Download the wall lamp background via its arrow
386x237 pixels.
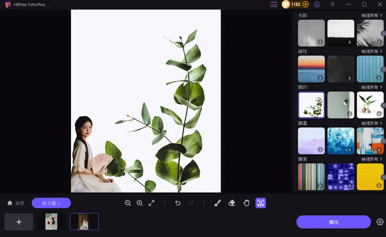pos(349,114)
